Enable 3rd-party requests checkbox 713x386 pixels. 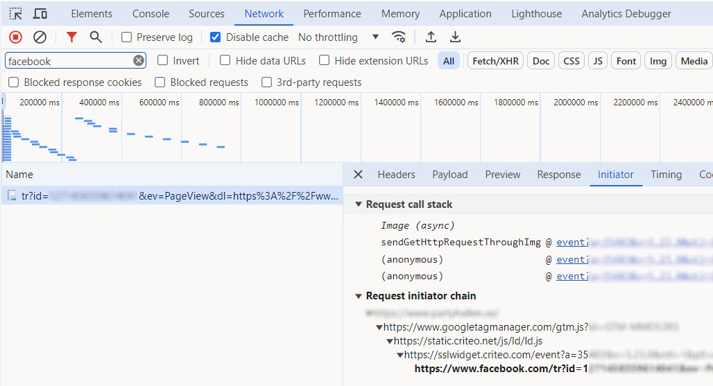[266, 82]
